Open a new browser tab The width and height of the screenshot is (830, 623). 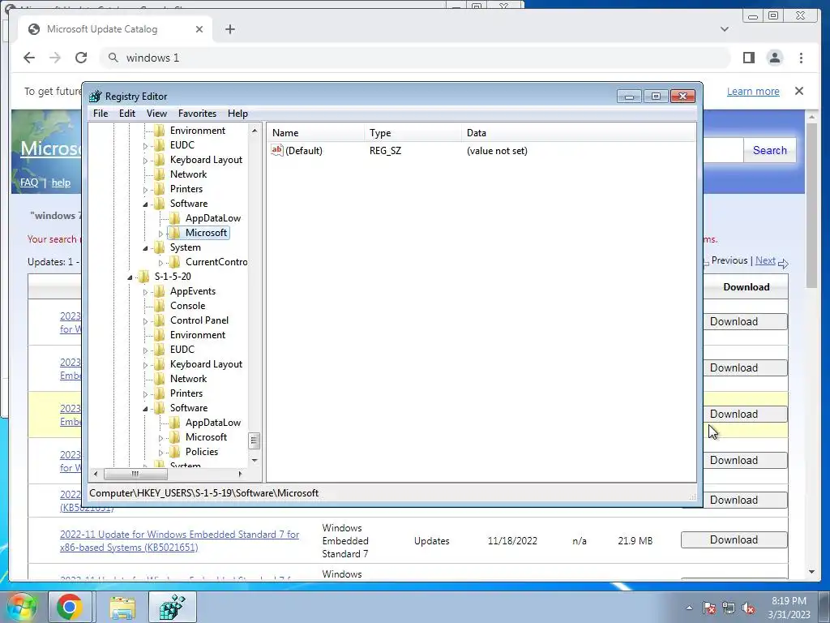229,29
